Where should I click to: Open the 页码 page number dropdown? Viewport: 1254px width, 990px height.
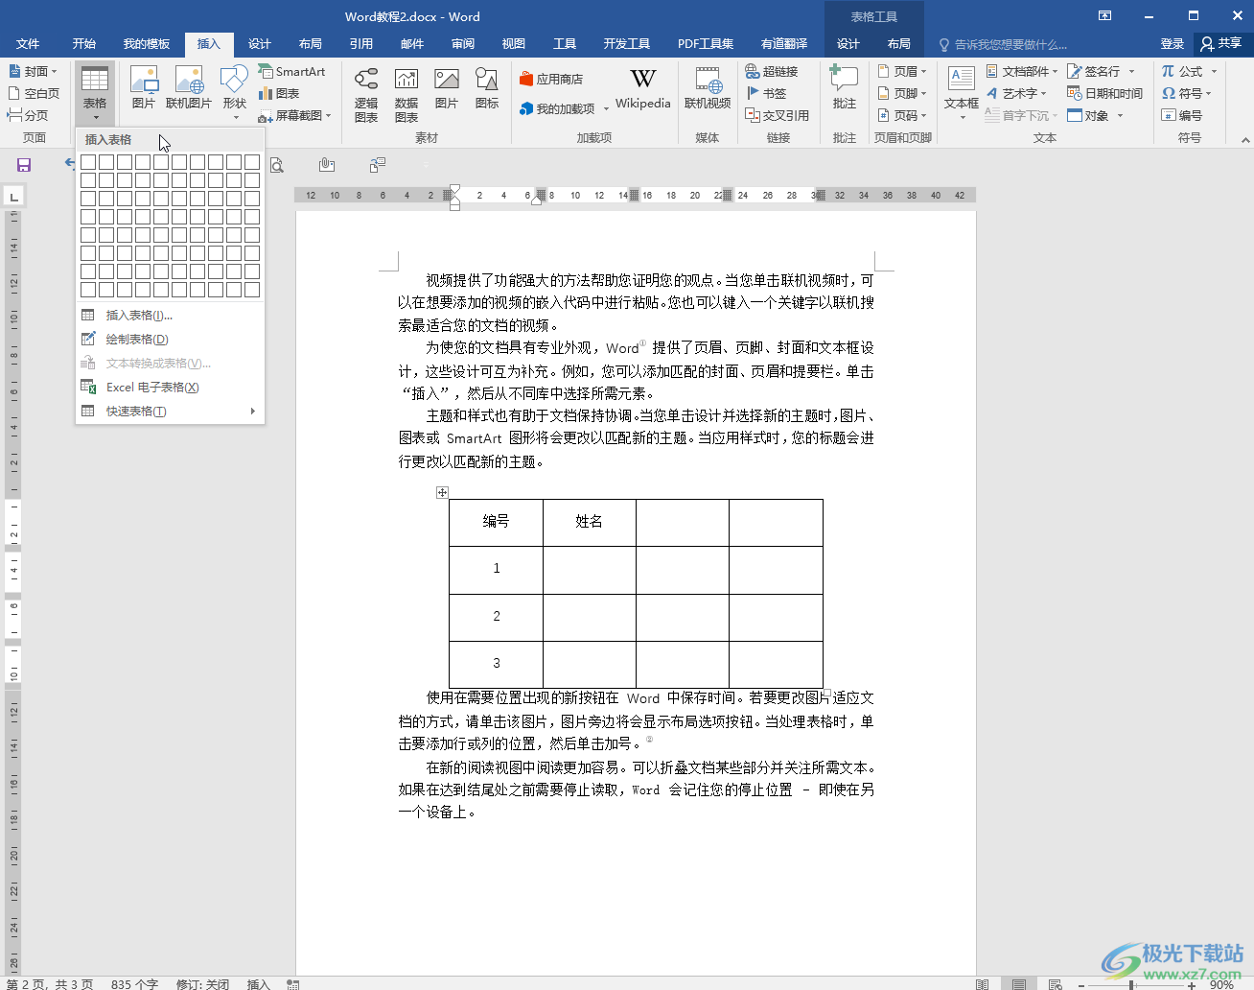(902, 116)
